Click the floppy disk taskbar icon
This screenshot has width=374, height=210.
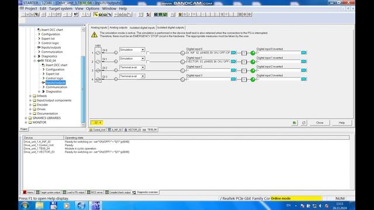click(x=53, y=205)
